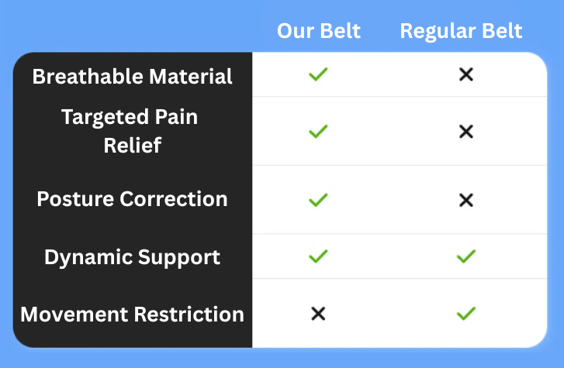Select the Our Belt column header

pos(319,31)
